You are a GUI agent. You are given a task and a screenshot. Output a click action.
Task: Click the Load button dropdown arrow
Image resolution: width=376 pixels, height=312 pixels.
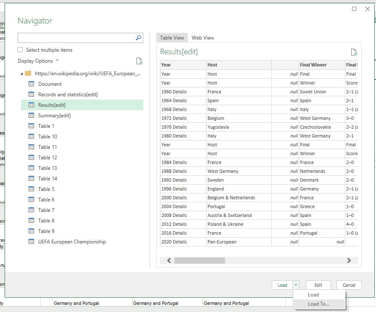click(296, 285)
